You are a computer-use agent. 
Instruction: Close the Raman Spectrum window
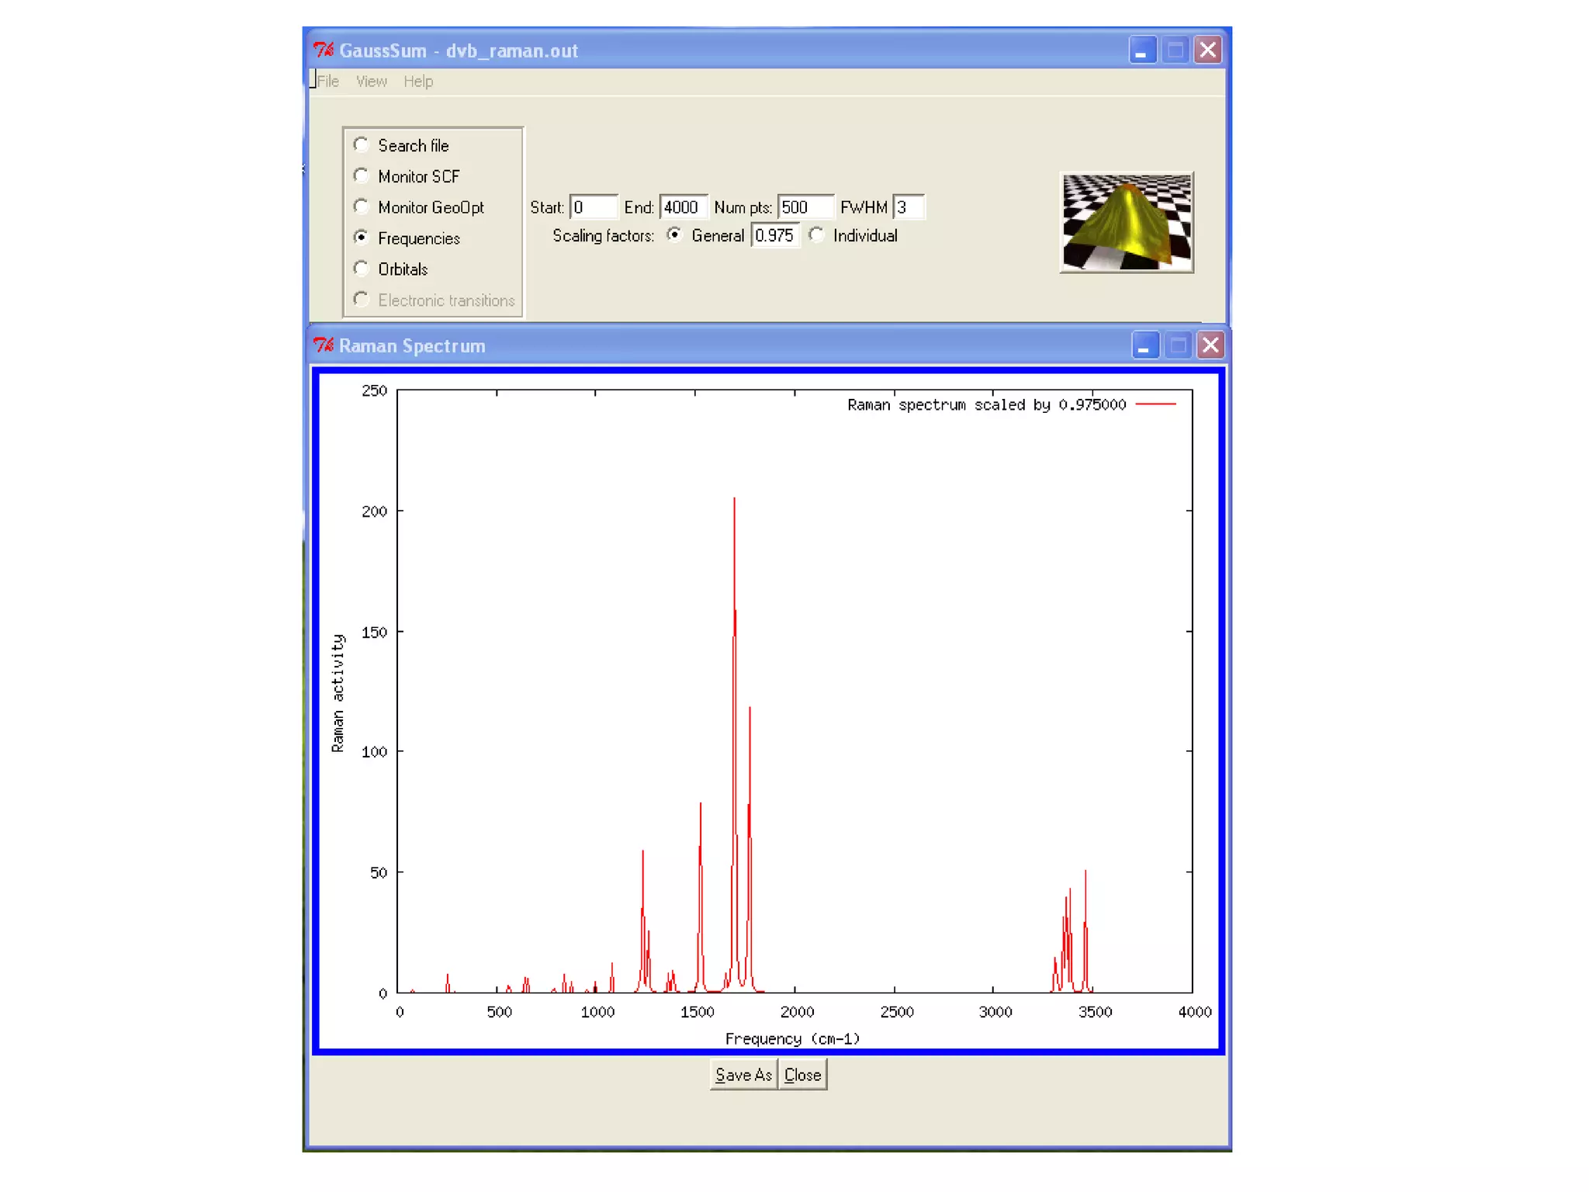tap(1210, 345)
